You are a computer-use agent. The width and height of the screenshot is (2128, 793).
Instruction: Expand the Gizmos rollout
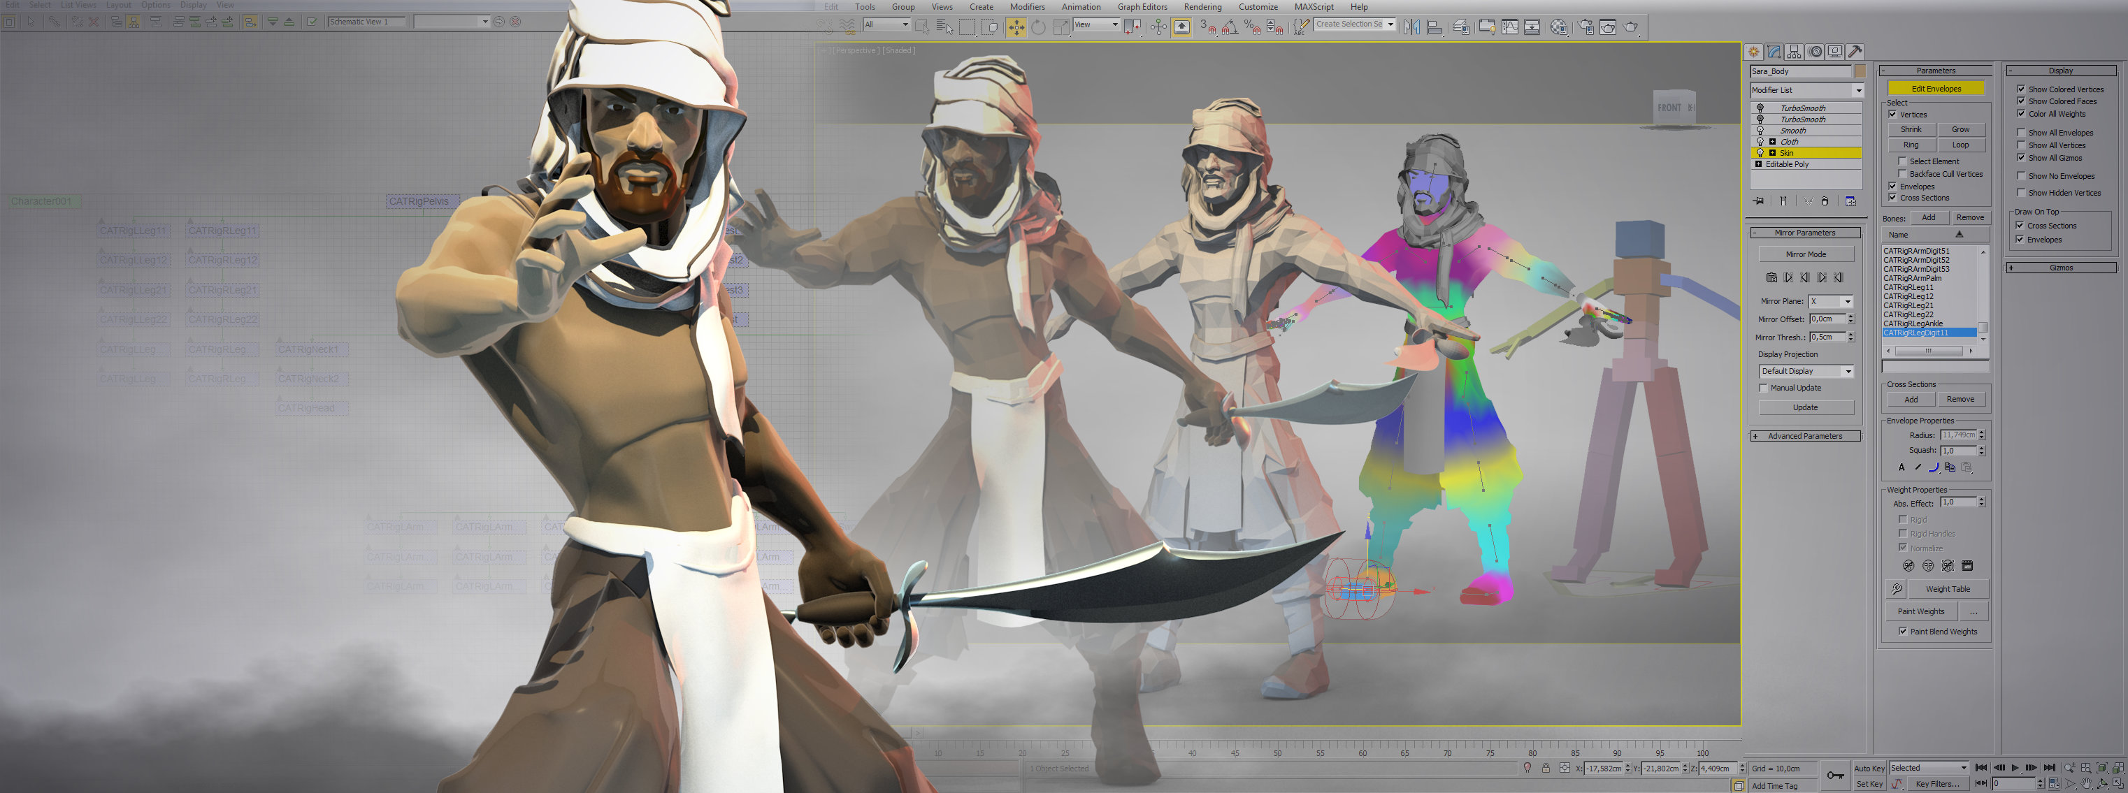[x=2061, y=268]
